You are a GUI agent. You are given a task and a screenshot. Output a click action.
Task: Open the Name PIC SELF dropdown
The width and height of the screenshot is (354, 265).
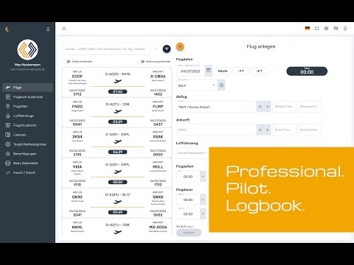tap(197, 85)
